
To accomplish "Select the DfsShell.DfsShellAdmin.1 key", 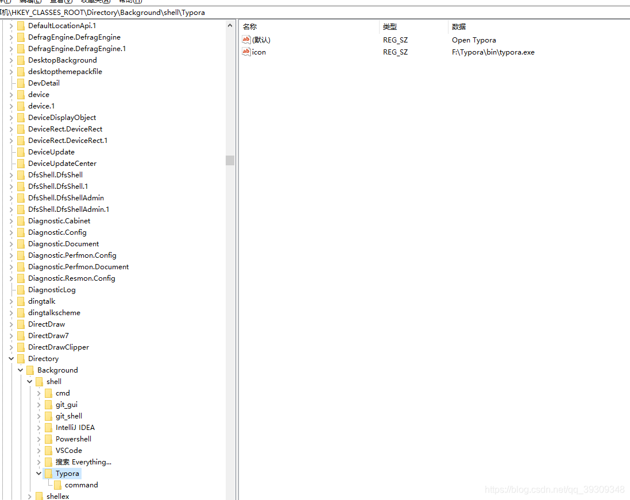I will tap(69, 210).
